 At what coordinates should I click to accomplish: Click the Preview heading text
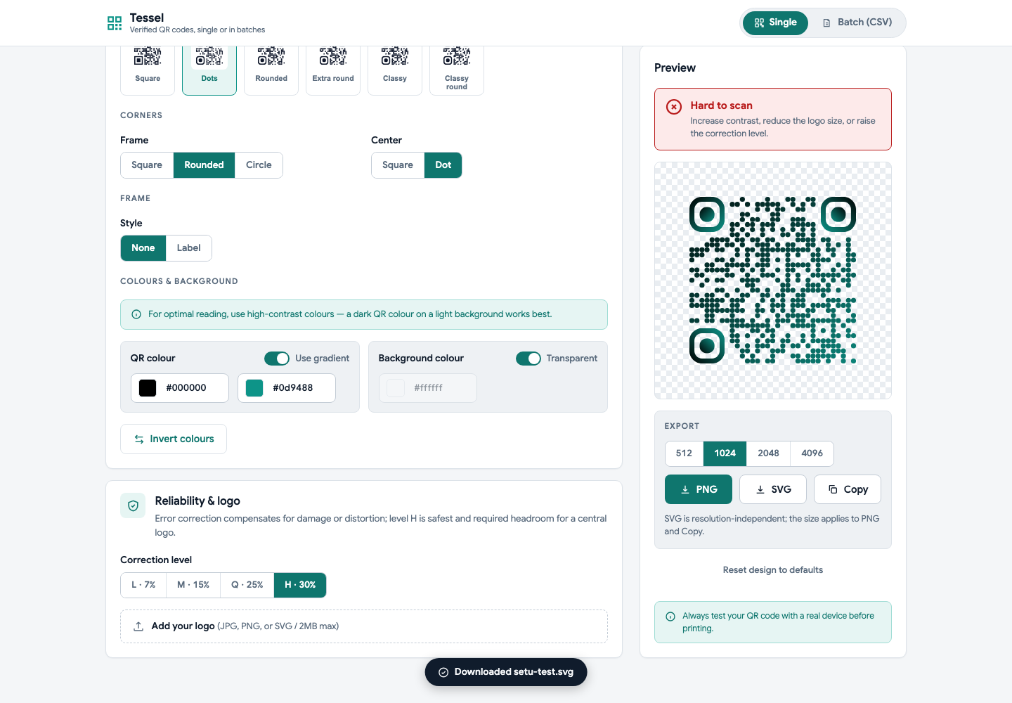(675, 68)
